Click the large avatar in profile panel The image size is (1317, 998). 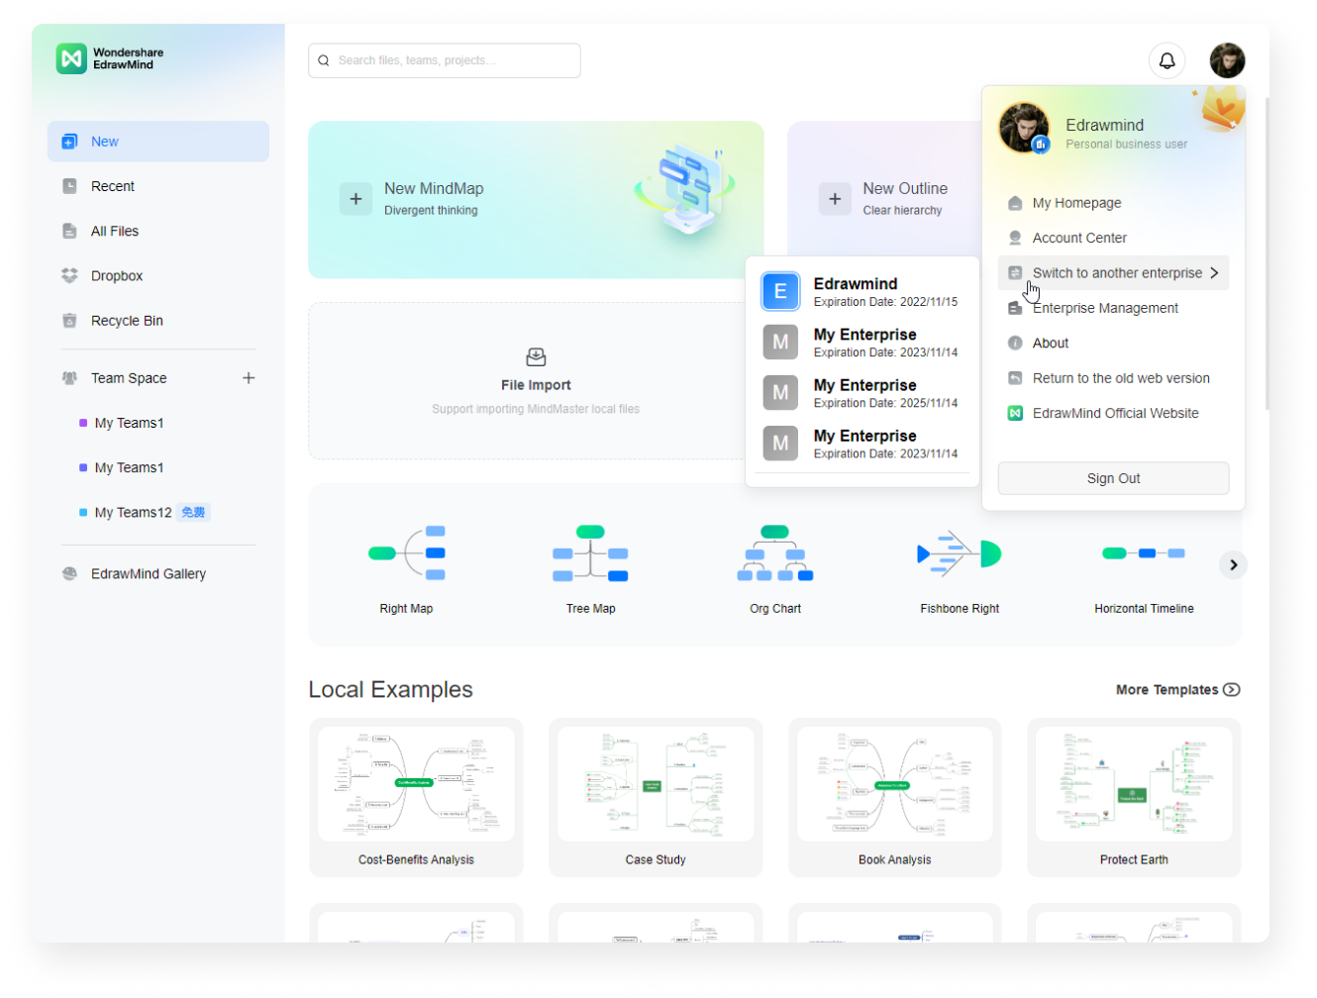coord(1024,128)
